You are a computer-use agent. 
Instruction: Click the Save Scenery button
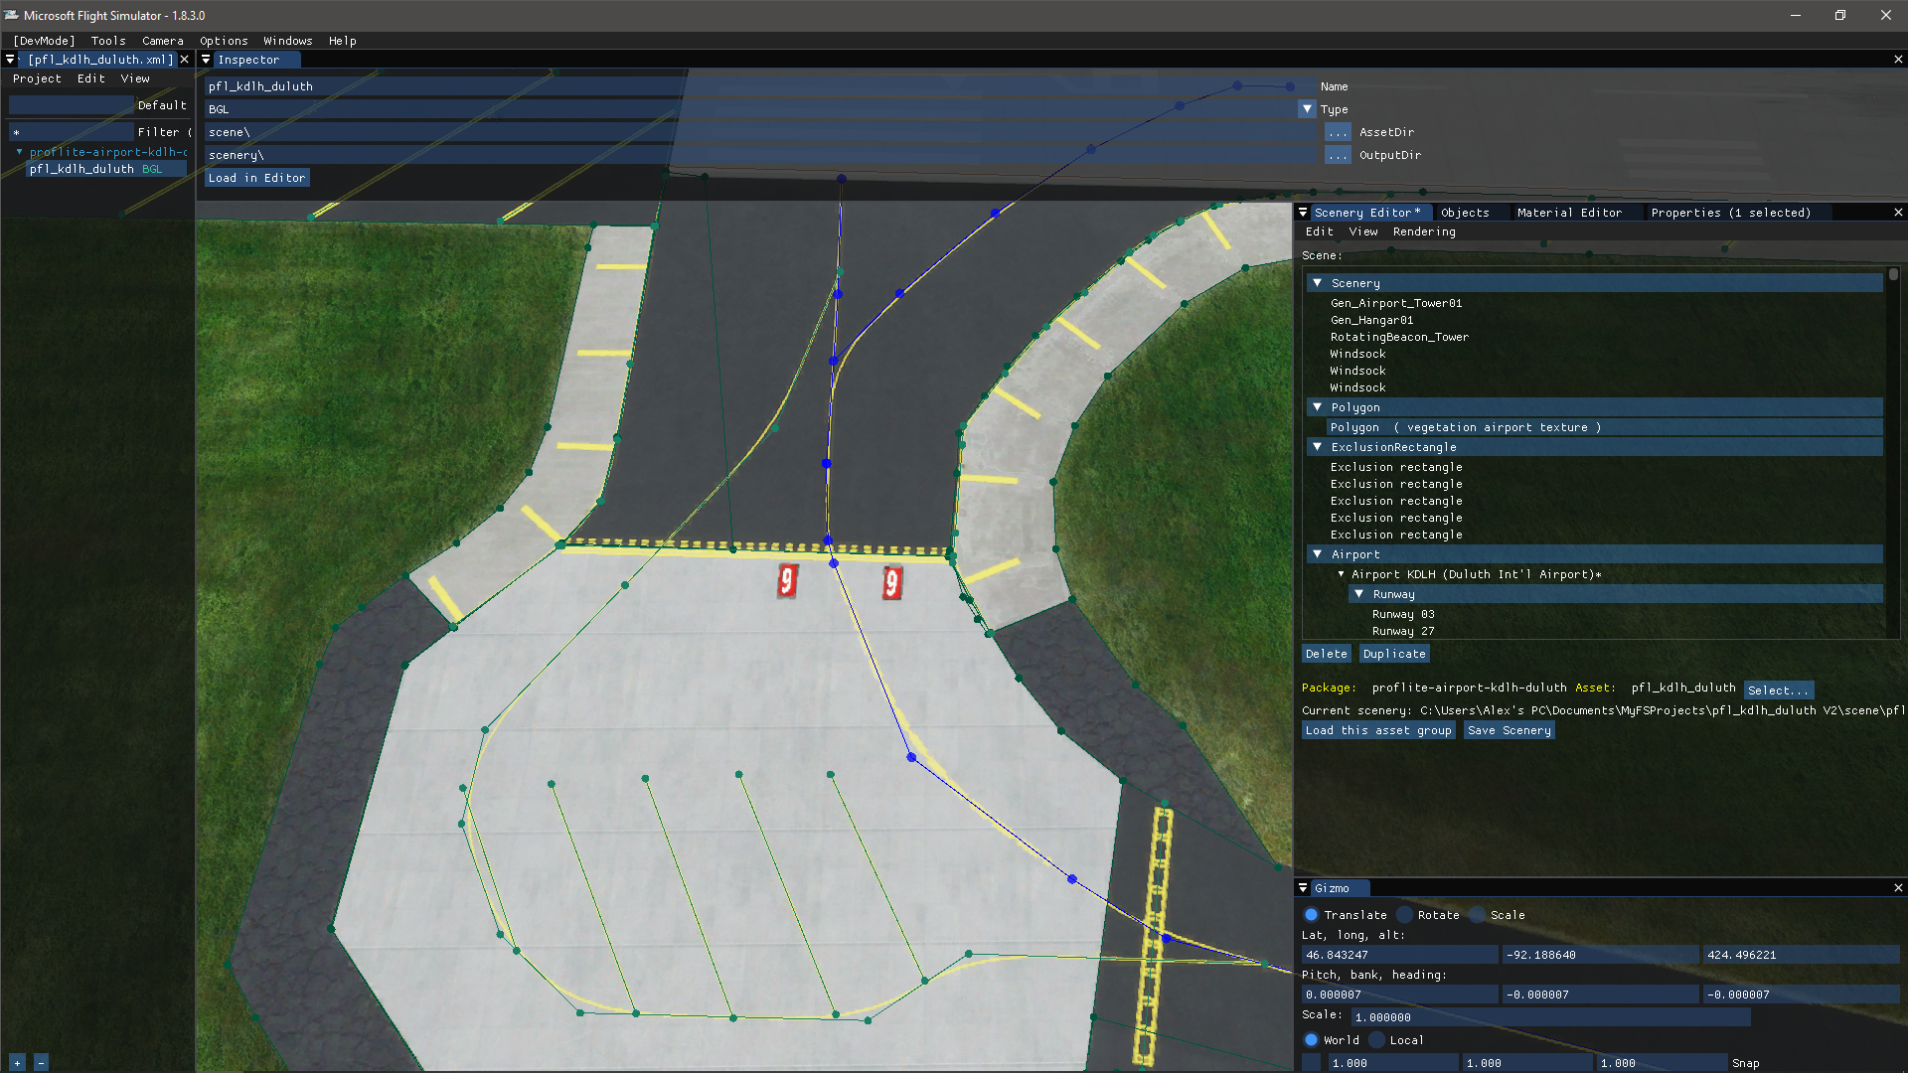(1509, 730)
